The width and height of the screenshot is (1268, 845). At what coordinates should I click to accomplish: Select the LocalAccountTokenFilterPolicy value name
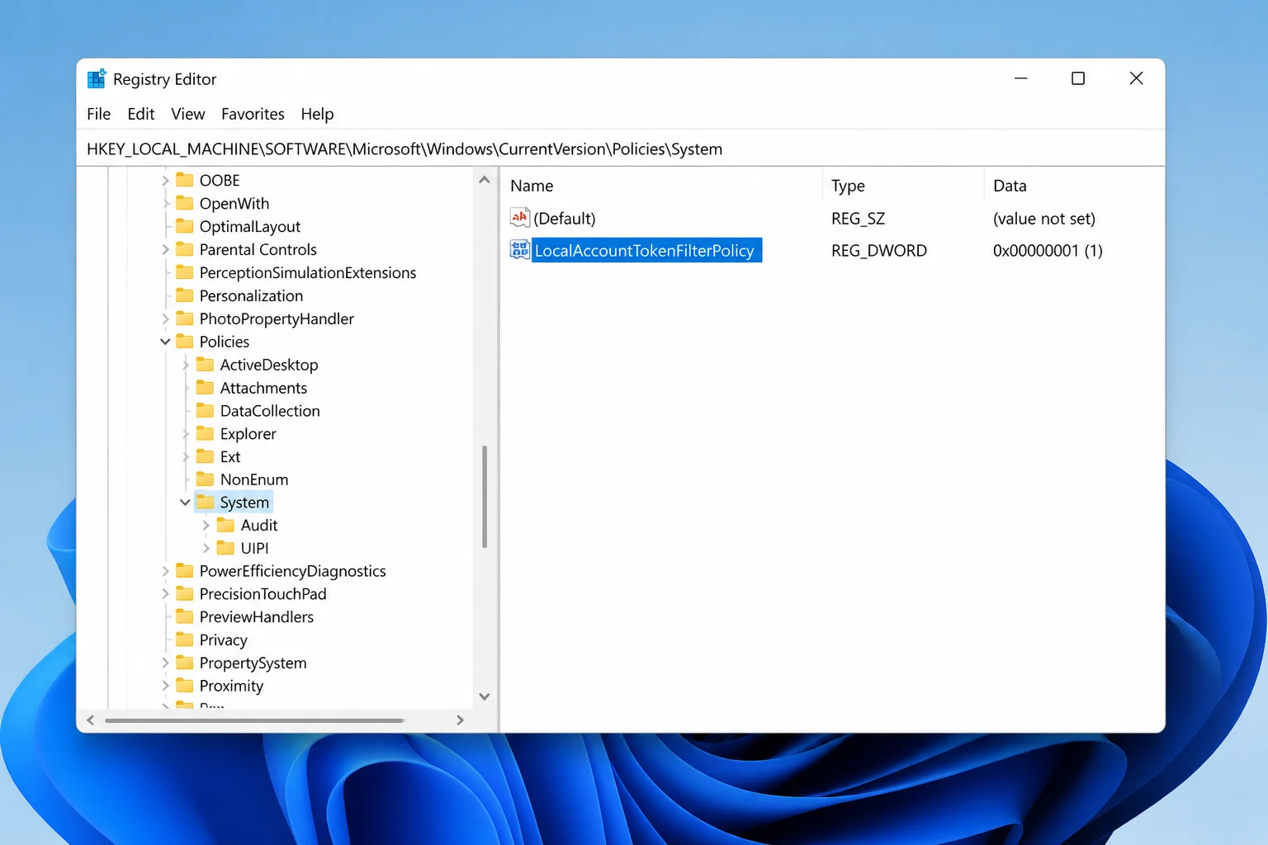pos(645,250)
